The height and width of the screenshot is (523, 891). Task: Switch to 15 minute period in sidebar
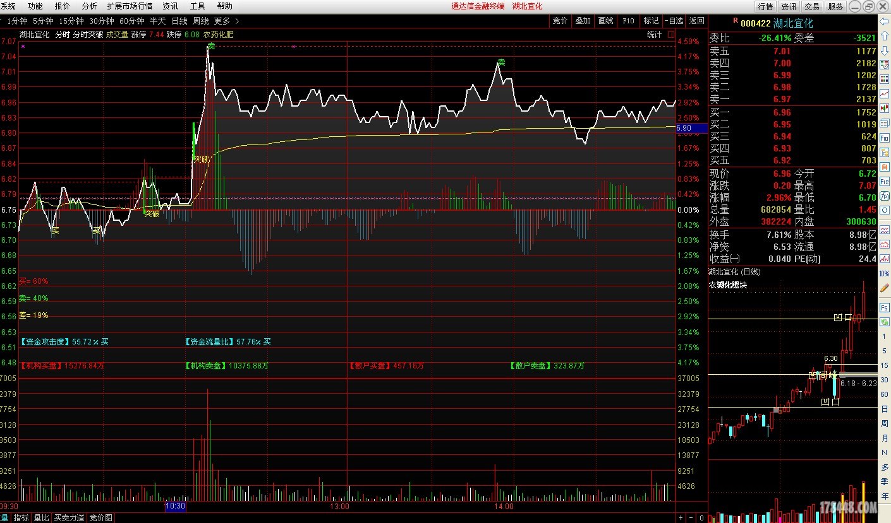(884, 365)
